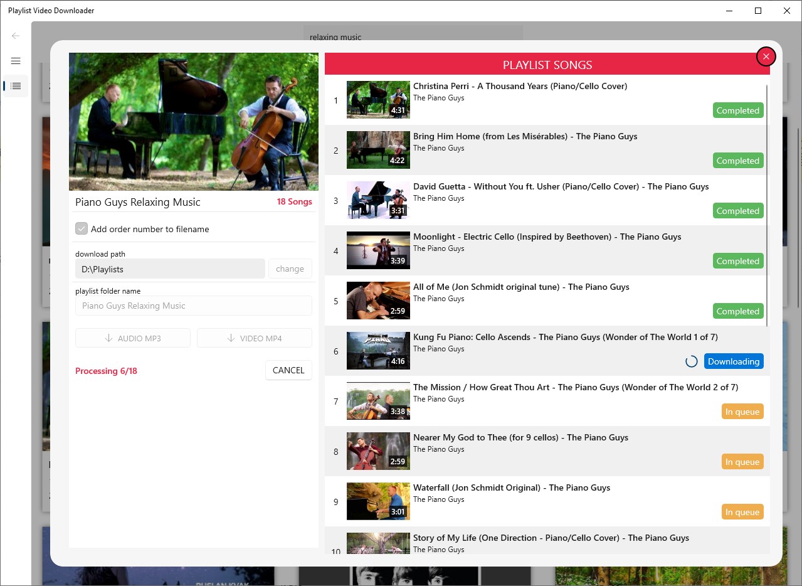This screenshot has height=586, width=802.
Task: Select song title The Mission / How Great Thou Art
Action: click(576, 387)
